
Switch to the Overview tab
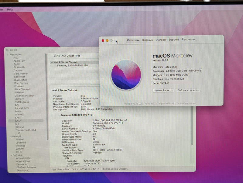point(133,40)
